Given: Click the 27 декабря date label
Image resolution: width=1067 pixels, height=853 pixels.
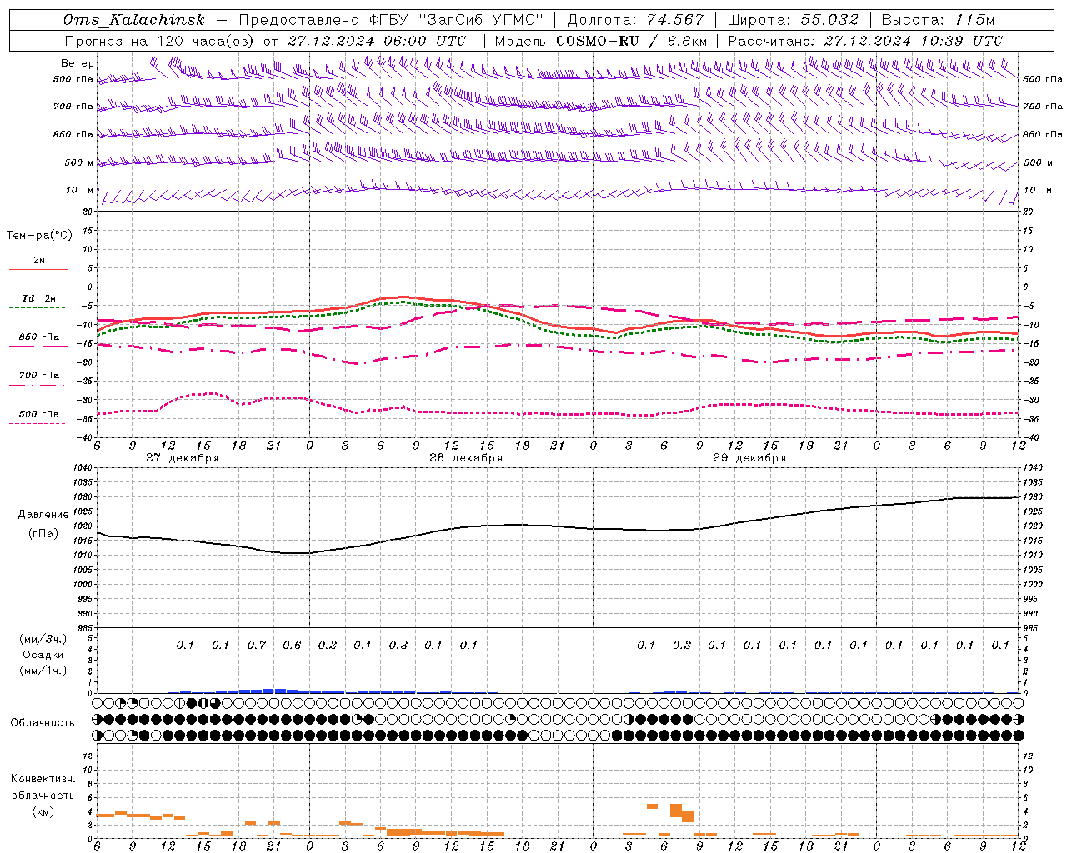Looking at the screenshot, I should [x=182, y=458].
